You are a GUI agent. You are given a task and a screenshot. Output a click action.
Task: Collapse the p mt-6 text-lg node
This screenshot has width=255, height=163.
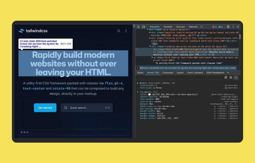pos(152,57)
